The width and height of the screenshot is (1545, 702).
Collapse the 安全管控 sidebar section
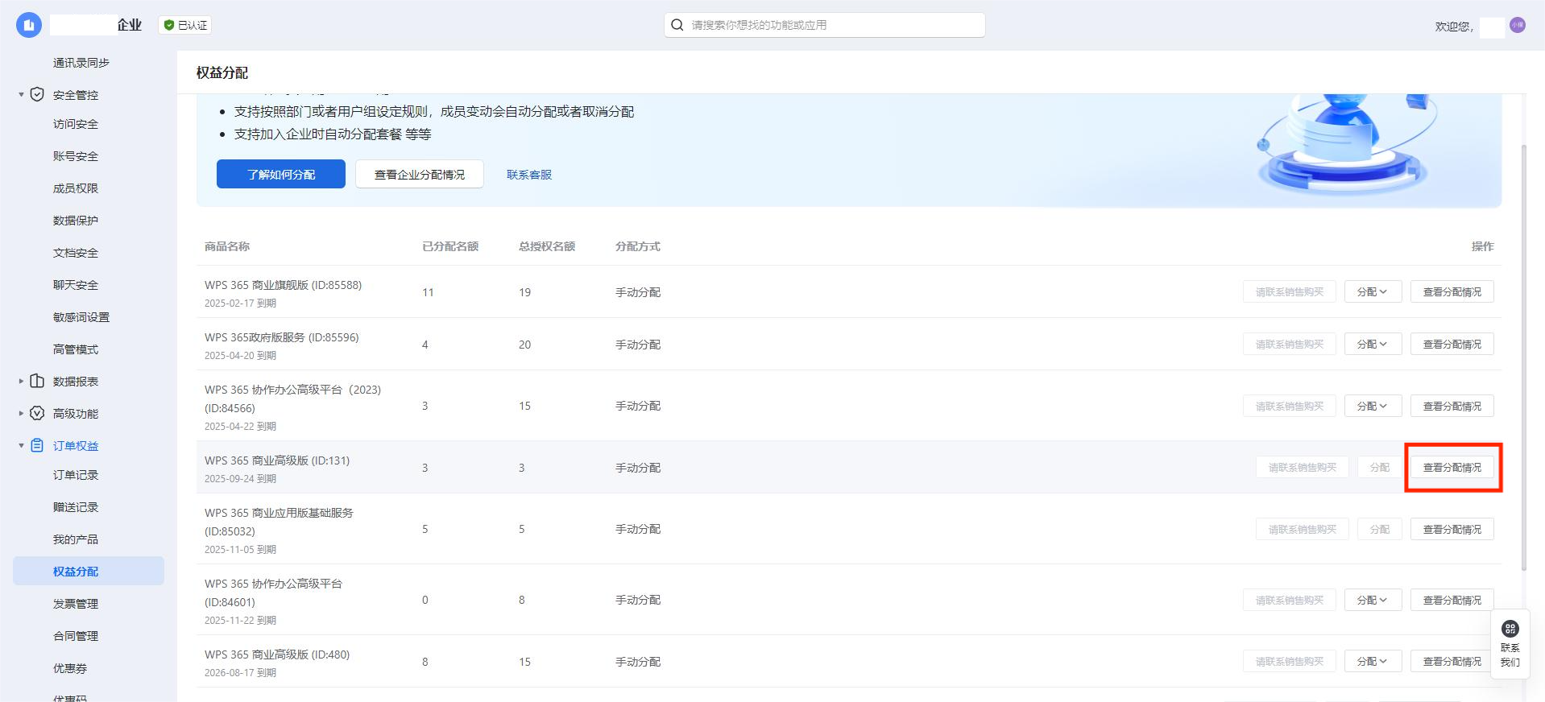click(21, 94)
